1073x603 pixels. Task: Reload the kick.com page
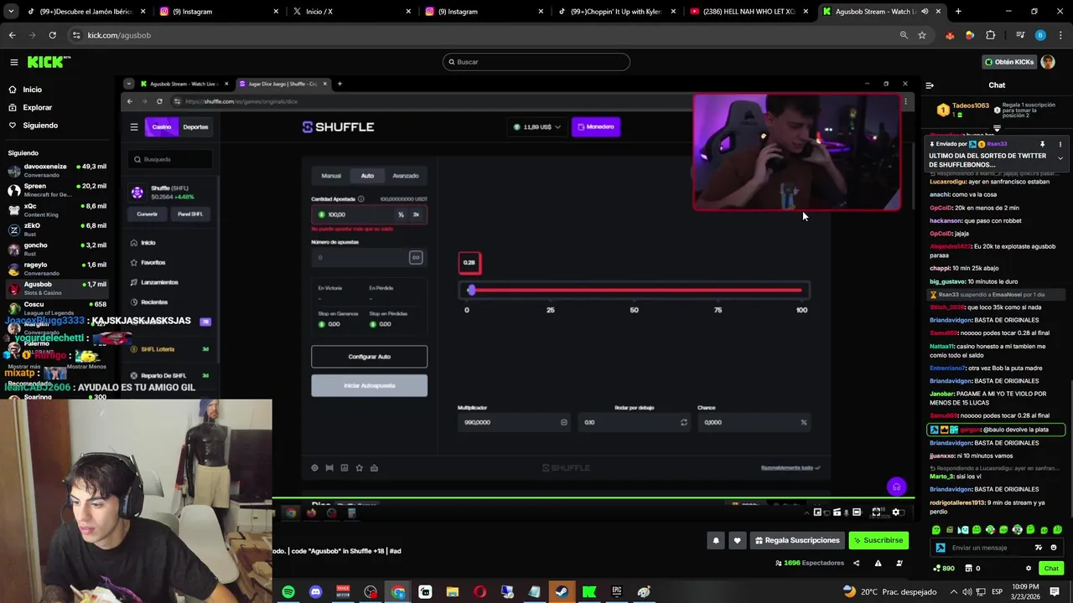[52, 35]
